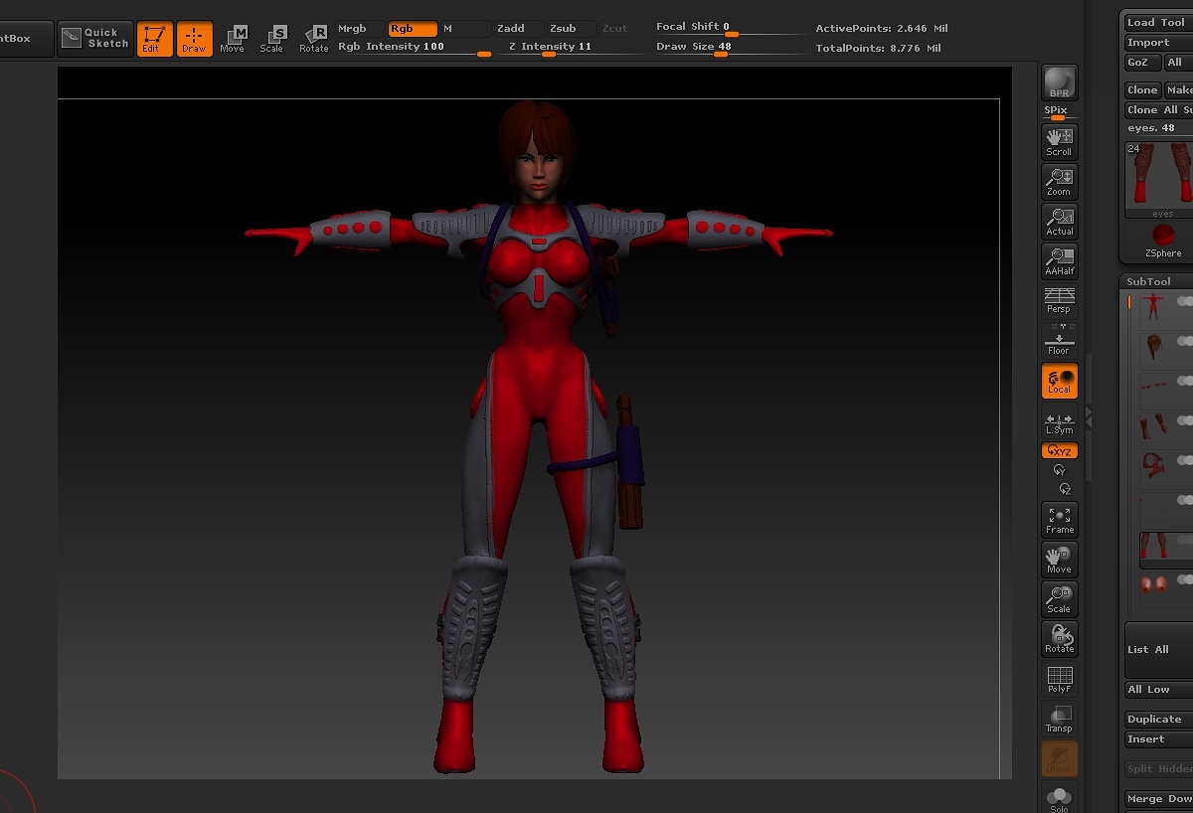1193x813 pixels.
Task: Enable M material channel
Action: (464, 29)
